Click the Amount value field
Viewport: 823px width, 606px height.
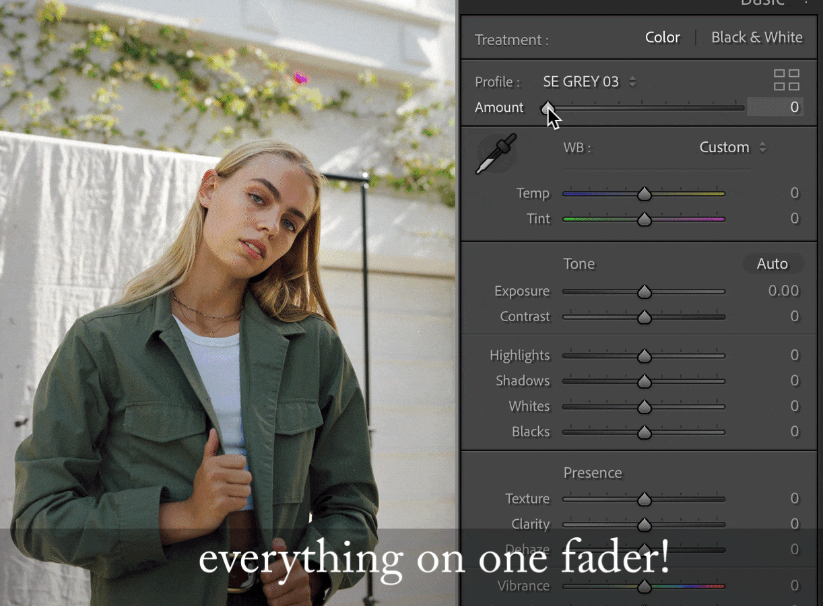pyautogui.click(x=775, y=107)
